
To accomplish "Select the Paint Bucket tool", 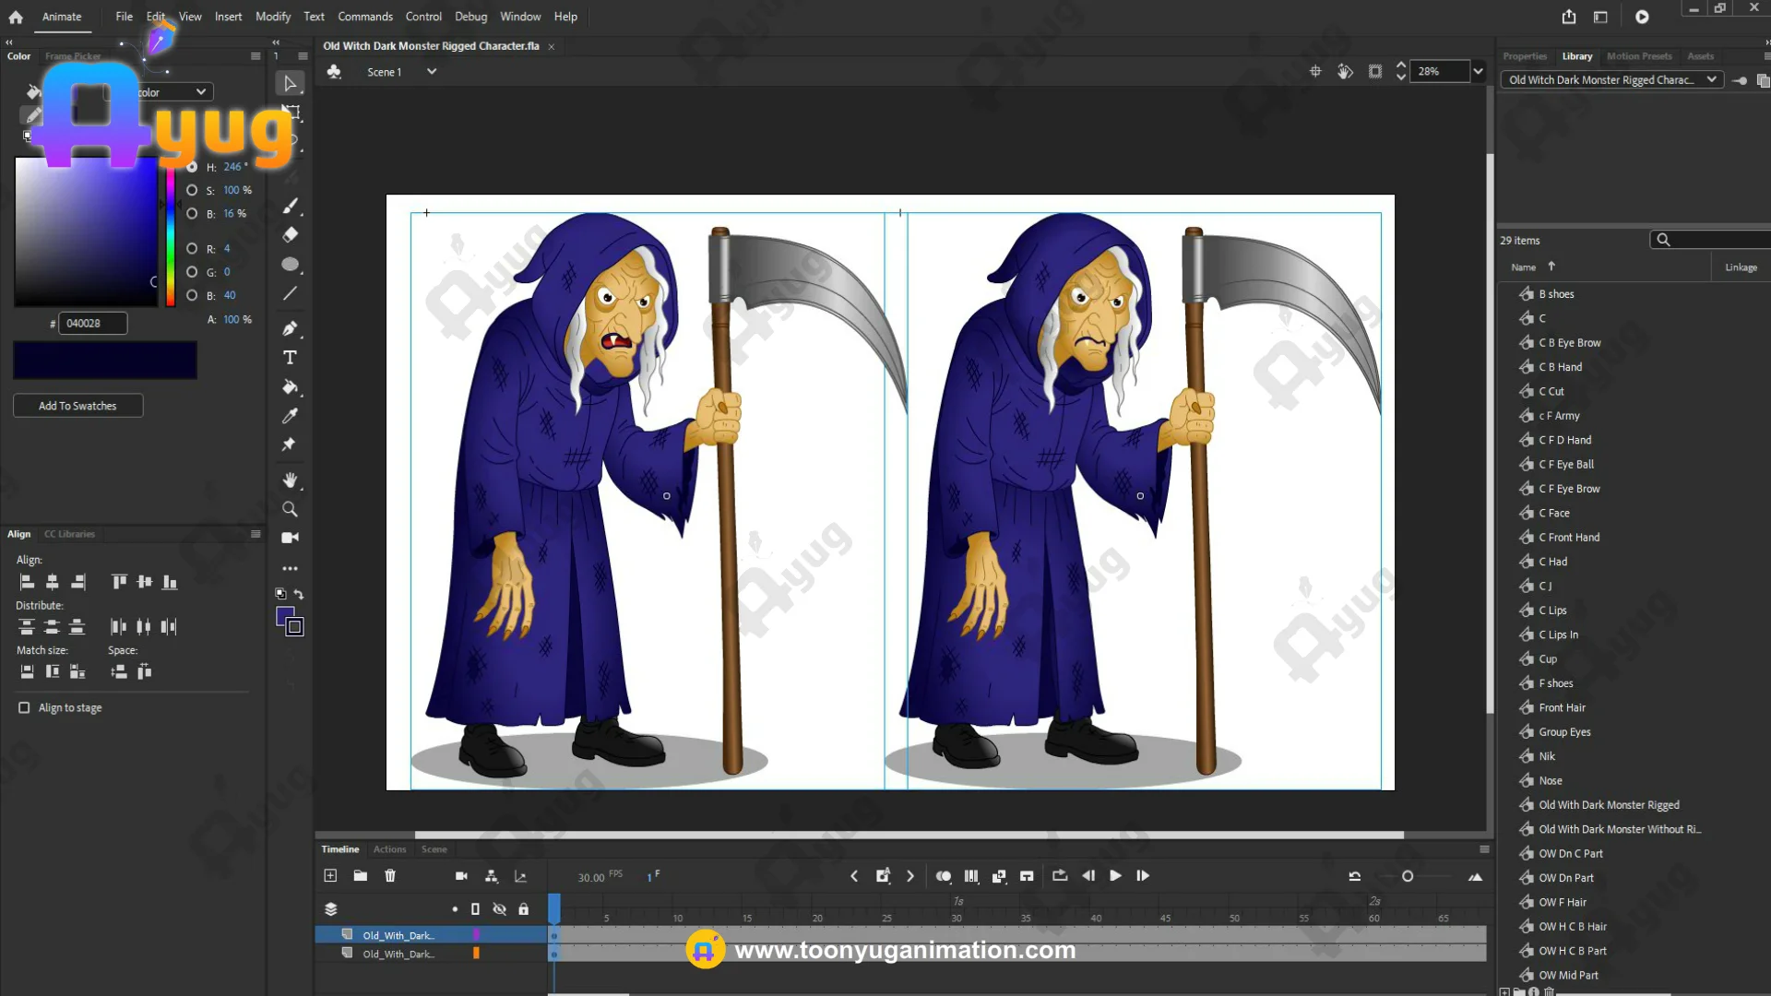I will coord(290,386).
